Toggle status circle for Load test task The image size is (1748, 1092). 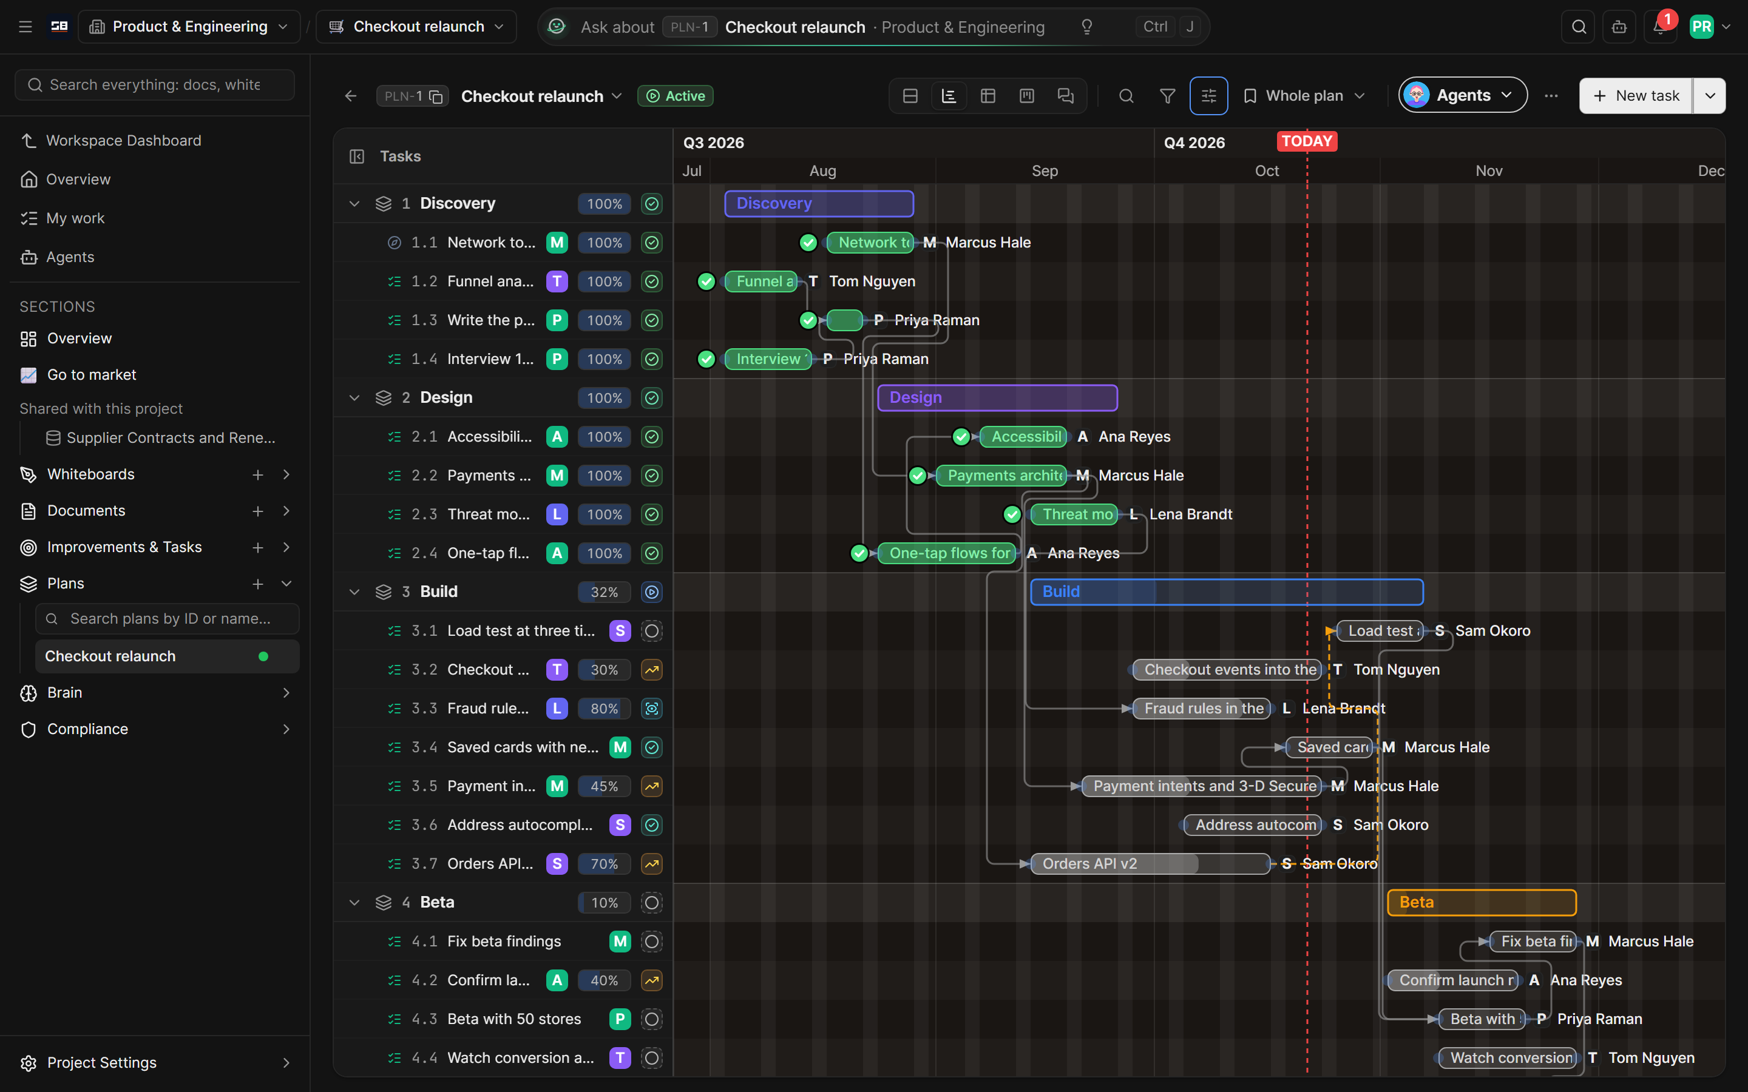[651, 631]
